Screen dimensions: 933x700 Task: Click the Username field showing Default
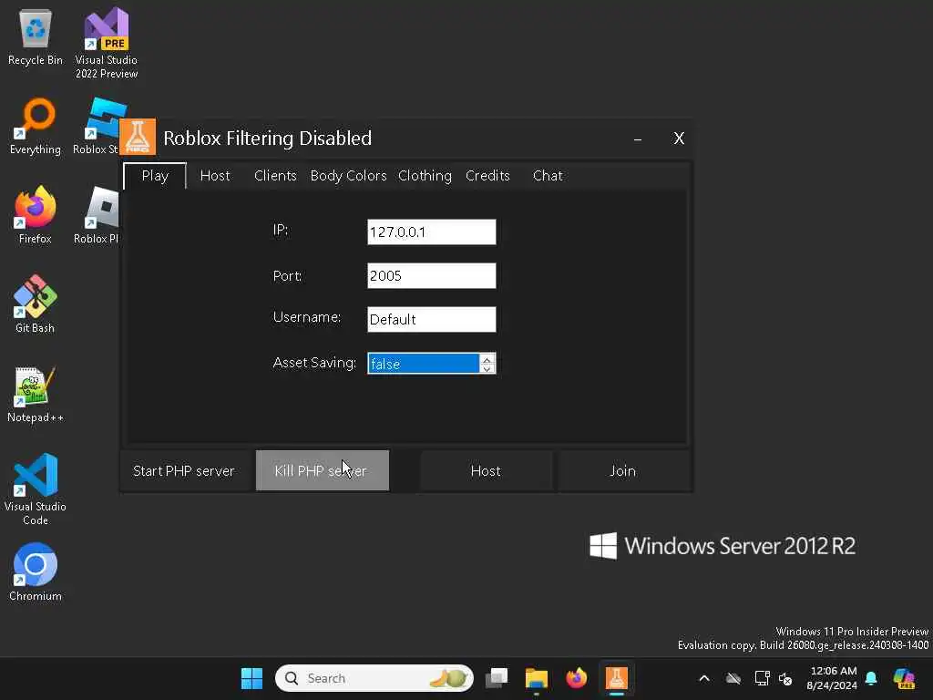coord(431,319)
